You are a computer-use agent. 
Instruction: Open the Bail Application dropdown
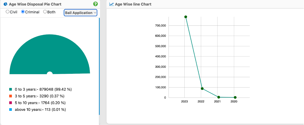pos(80,13)
